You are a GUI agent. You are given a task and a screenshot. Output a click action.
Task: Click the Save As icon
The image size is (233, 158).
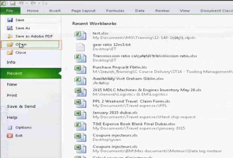(10, 28)
